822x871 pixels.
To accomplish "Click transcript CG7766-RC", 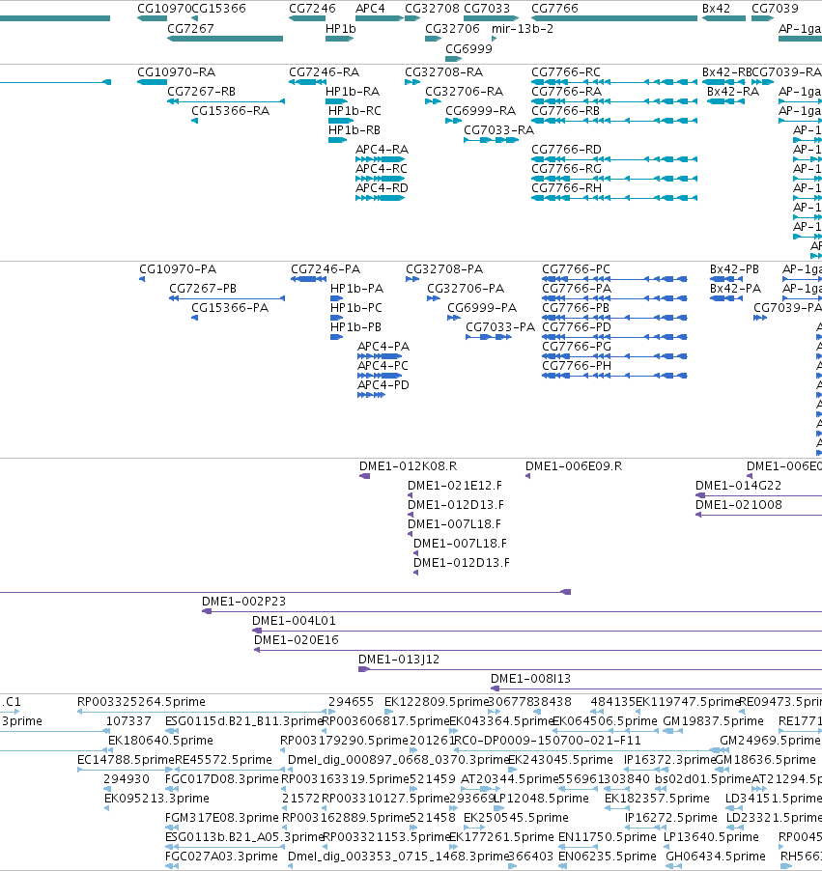I will point(566,72).
